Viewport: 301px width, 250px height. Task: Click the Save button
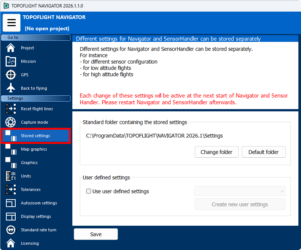tap(96, 234)
